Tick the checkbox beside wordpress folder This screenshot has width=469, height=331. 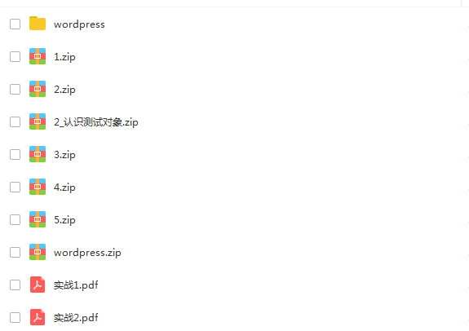[15, 24]
